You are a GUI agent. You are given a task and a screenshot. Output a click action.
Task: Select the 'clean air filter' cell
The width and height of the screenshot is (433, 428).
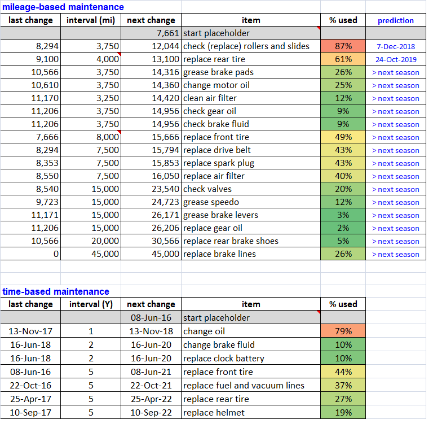click(x=251, y=98)
